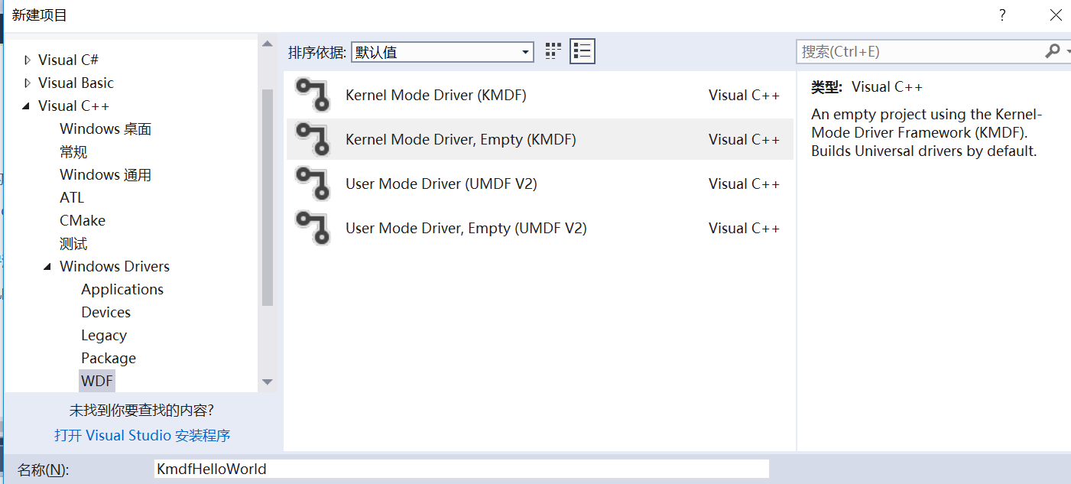This screenshot has height=484, width=1071.
Task: Click the 名称(N): label
Action: point(44,469)
